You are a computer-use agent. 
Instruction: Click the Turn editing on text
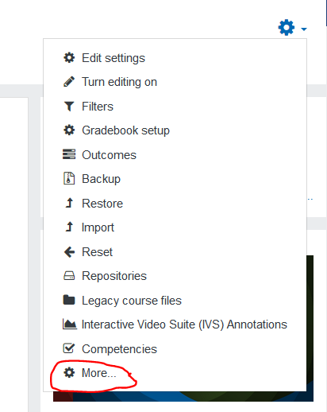tap(119, 82)
